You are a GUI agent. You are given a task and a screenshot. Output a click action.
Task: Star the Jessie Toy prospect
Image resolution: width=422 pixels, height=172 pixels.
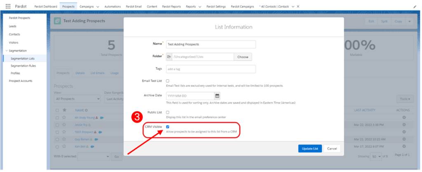pyautogui.click(x=64, y=125)
